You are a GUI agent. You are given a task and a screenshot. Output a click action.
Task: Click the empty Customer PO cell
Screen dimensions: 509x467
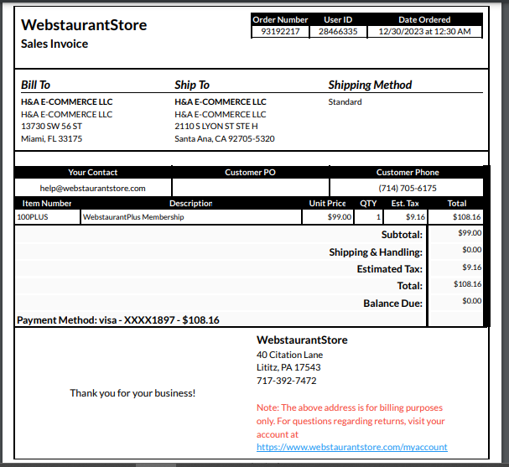point(250,188)
